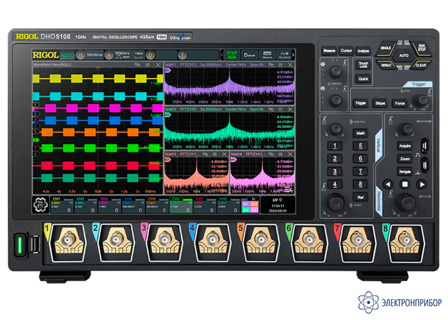Toggle channel 1 with the front-panel key
The height and width of the screenshot is (320, 448).
pos(335,146)
